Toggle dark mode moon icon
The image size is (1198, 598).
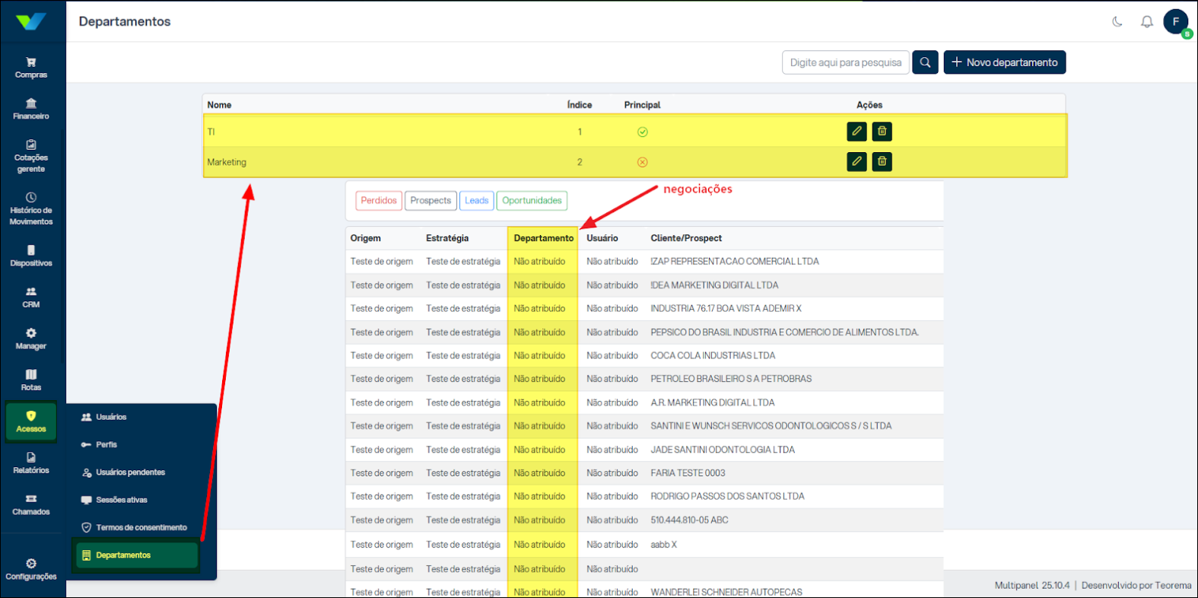[x=1117, y=21]
